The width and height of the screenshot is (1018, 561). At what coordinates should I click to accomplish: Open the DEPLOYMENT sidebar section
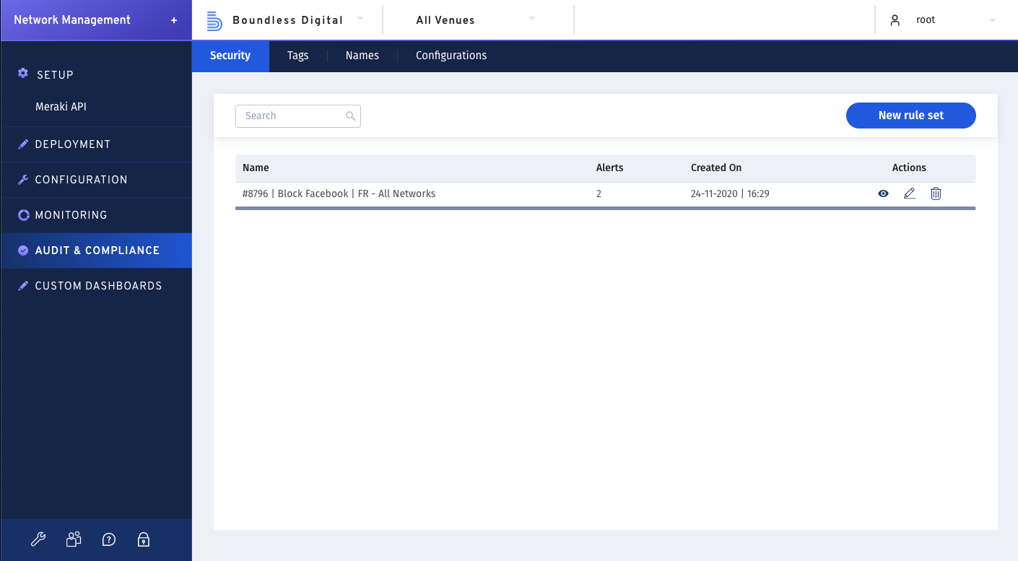tap(96, 144)
